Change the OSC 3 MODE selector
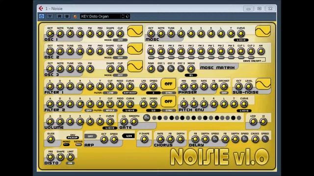This screenshot has height=176, width=314. pyautogui.click(x=120, y=75)
